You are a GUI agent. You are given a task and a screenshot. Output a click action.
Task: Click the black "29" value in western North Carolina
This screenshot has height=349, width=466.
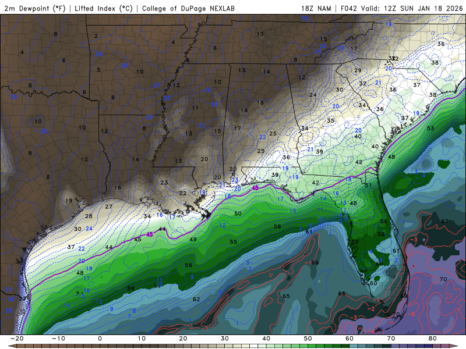click(x=358, y=70)
